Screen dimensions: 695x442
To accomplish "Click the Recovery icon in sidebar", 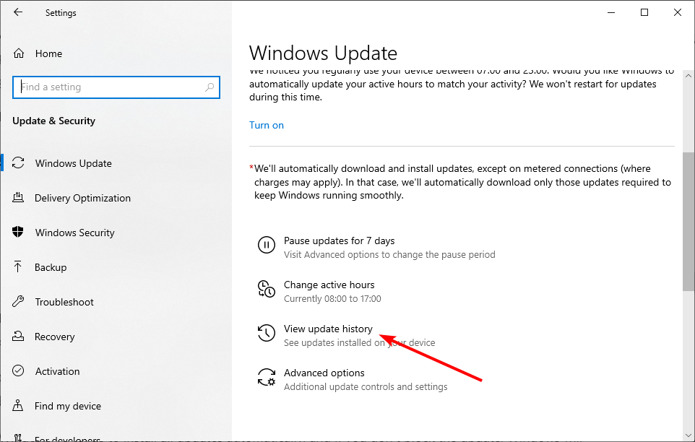I will pos(19,337).
